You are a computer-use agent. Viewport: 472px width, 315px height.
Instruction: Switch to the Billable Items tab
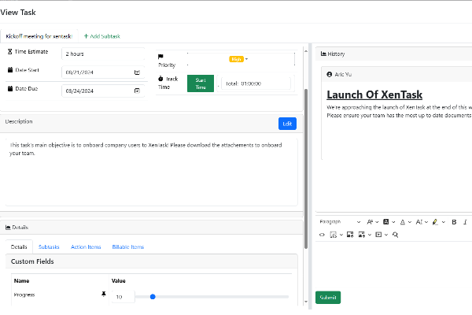click(x=128, y=246)
